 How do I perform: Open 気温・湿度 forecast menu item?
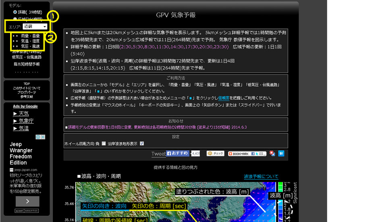30,41
